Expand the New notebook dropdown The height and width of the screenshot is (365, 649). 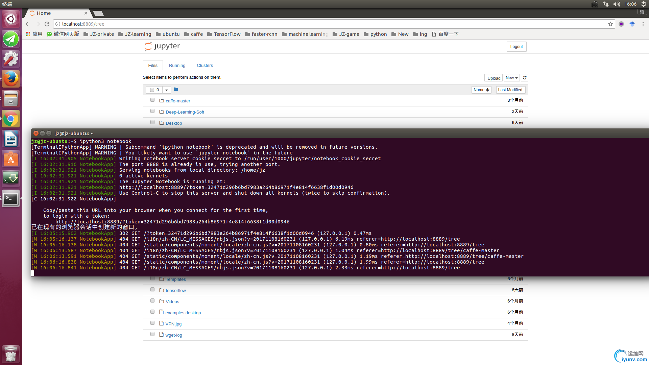(511, 78)
